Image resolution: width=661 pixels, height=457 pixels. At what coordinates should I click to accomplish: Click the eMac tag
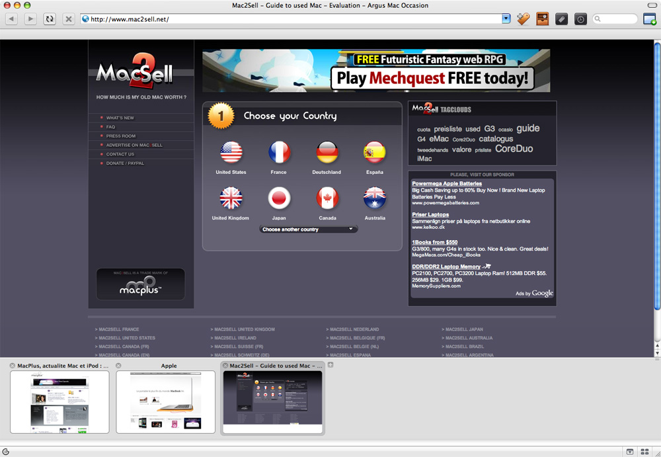pos(438,139)
